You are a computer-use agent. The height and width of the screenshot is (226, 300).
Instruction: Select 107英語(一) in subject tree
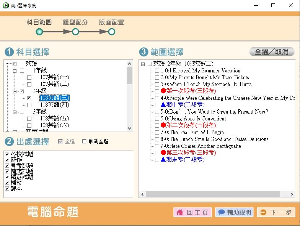(55, 77)
